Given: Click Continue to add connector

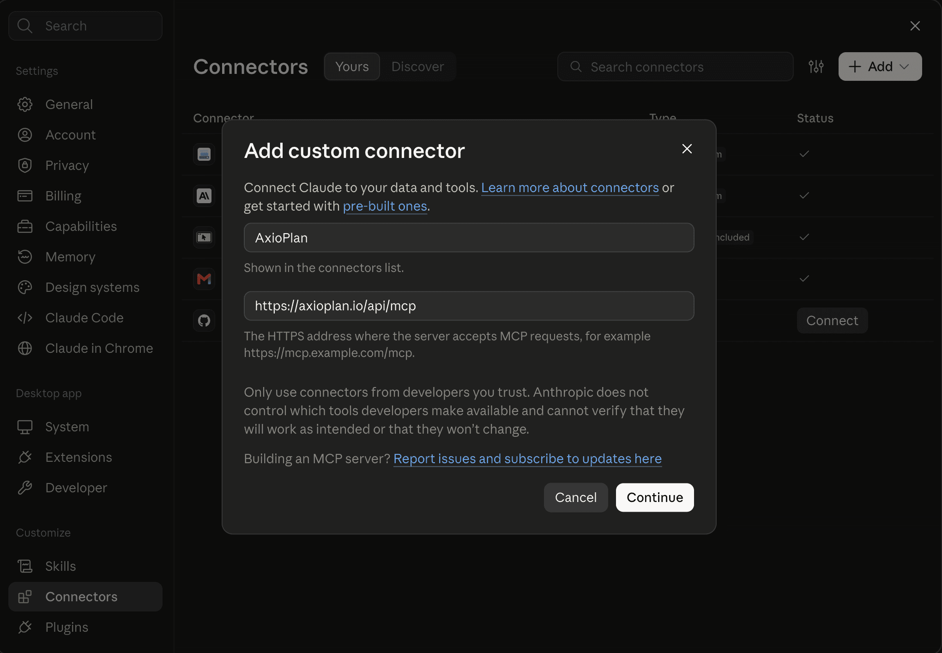Looking at the screenshot, I should pos(655,497).
